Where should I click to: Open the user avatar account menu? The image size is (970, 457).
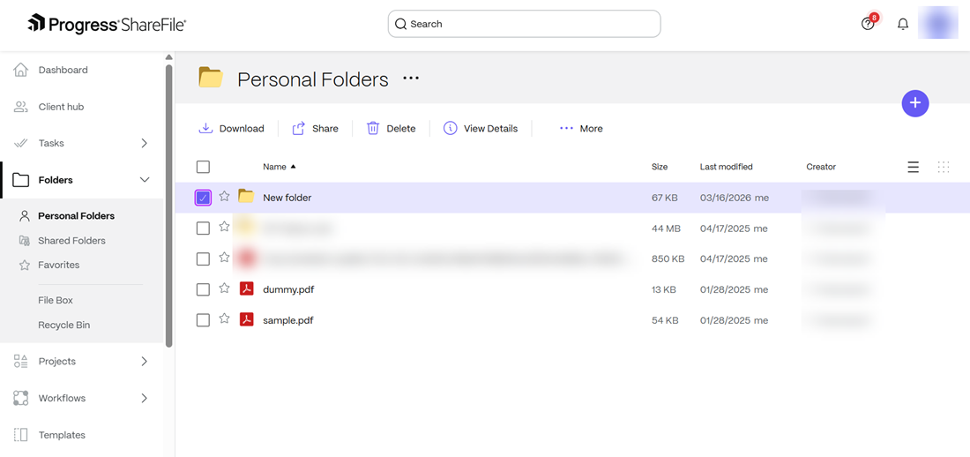tap(938, 23)
